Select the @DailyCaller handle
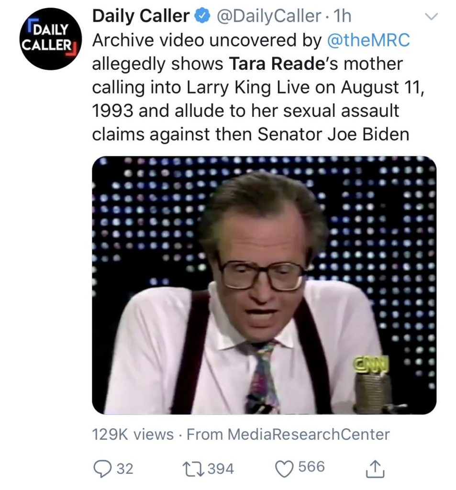 pyautogui.click(x=269, y=17)
